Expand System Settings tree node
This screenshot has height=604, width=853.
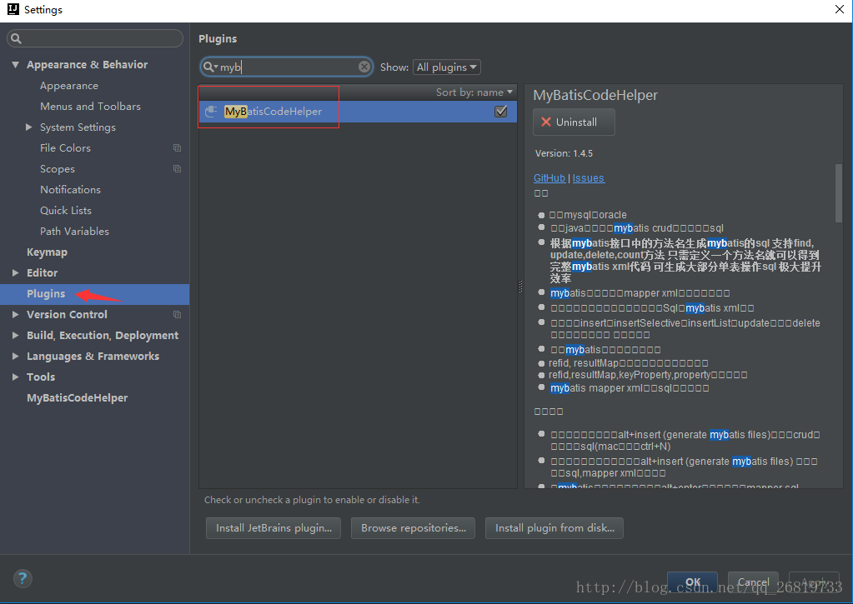[29, 127]
